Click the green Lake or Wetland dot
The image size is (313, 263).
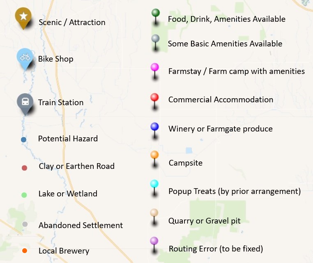point(24,195)
